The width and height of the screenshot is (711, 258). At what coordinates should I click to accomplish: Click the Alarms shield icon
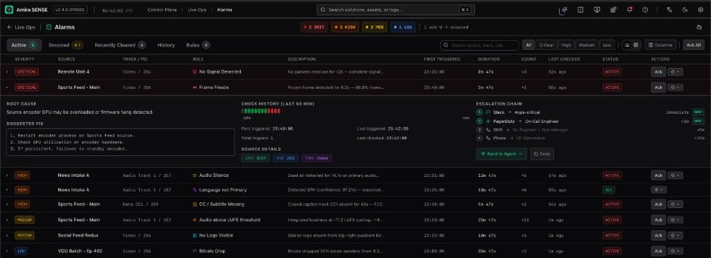pos(49,27)
